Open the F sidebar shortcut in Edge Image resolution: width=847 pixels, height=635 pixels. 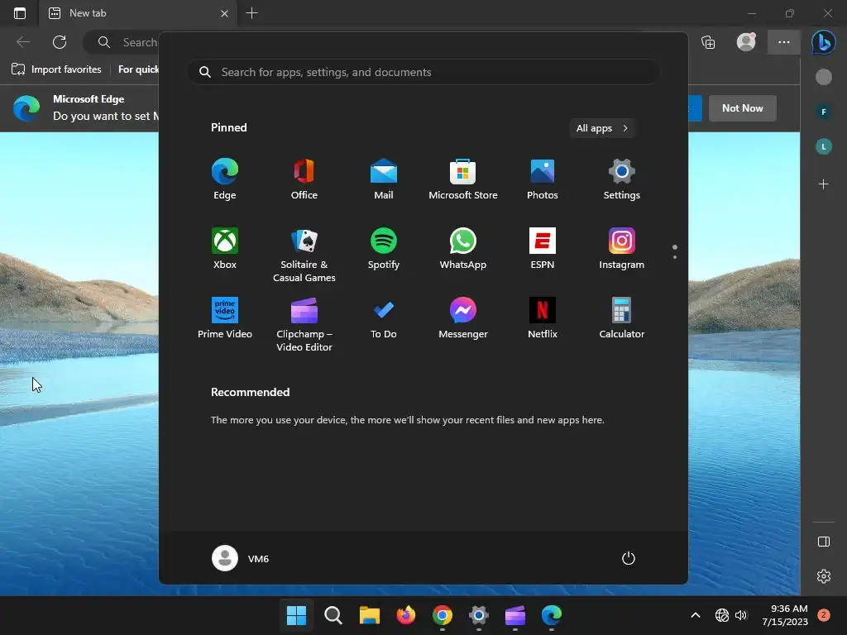[x=823, y=112]
